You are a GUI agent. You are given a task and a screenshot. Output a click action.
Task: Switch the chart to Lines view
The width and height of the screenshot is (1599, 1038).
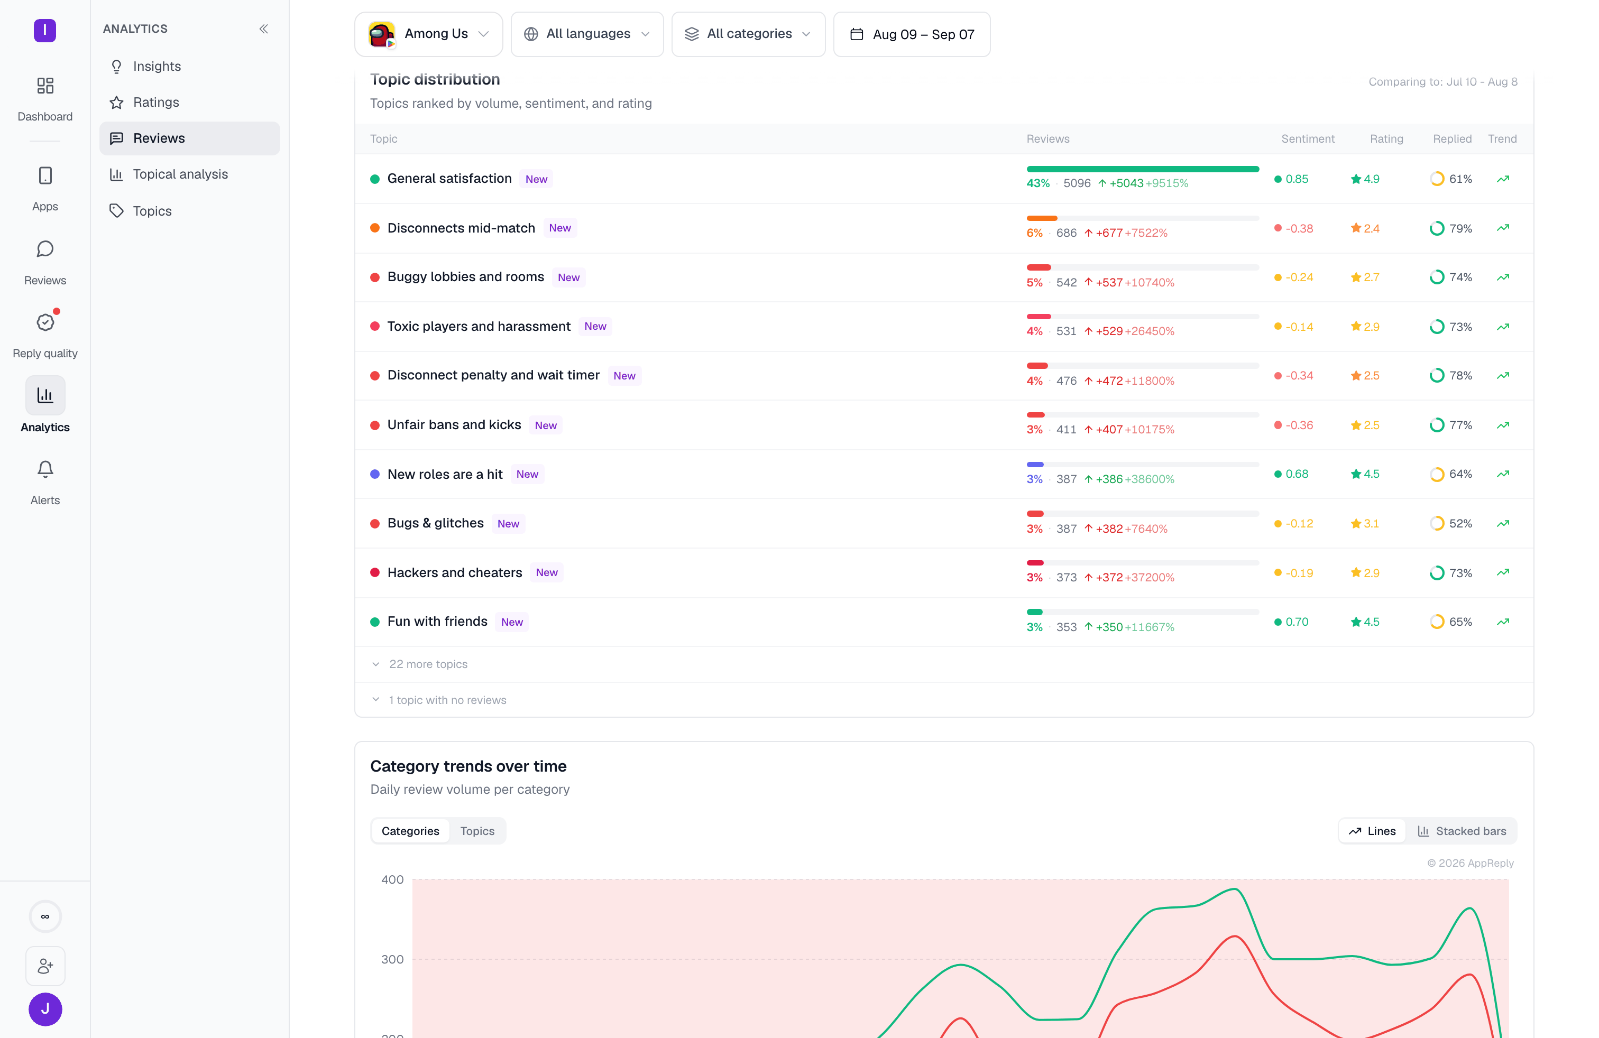coord(1372,831)
